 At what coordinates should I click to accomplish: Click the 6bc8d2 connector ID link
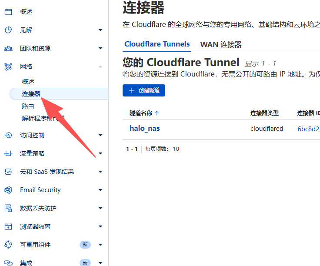(x=308, y=129)
